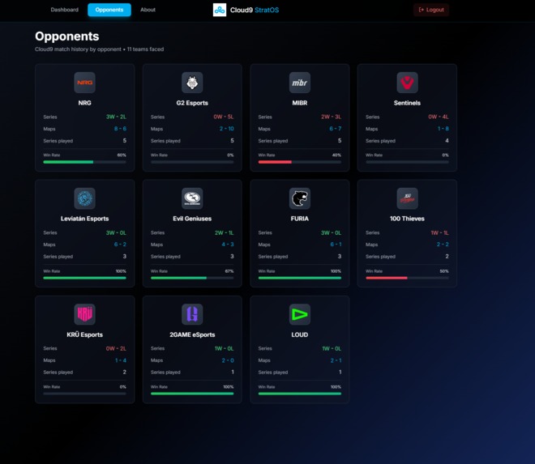Screen dimensions: 535x464
Task: Click the MIBR team logo
Action: tap(300, 83)
